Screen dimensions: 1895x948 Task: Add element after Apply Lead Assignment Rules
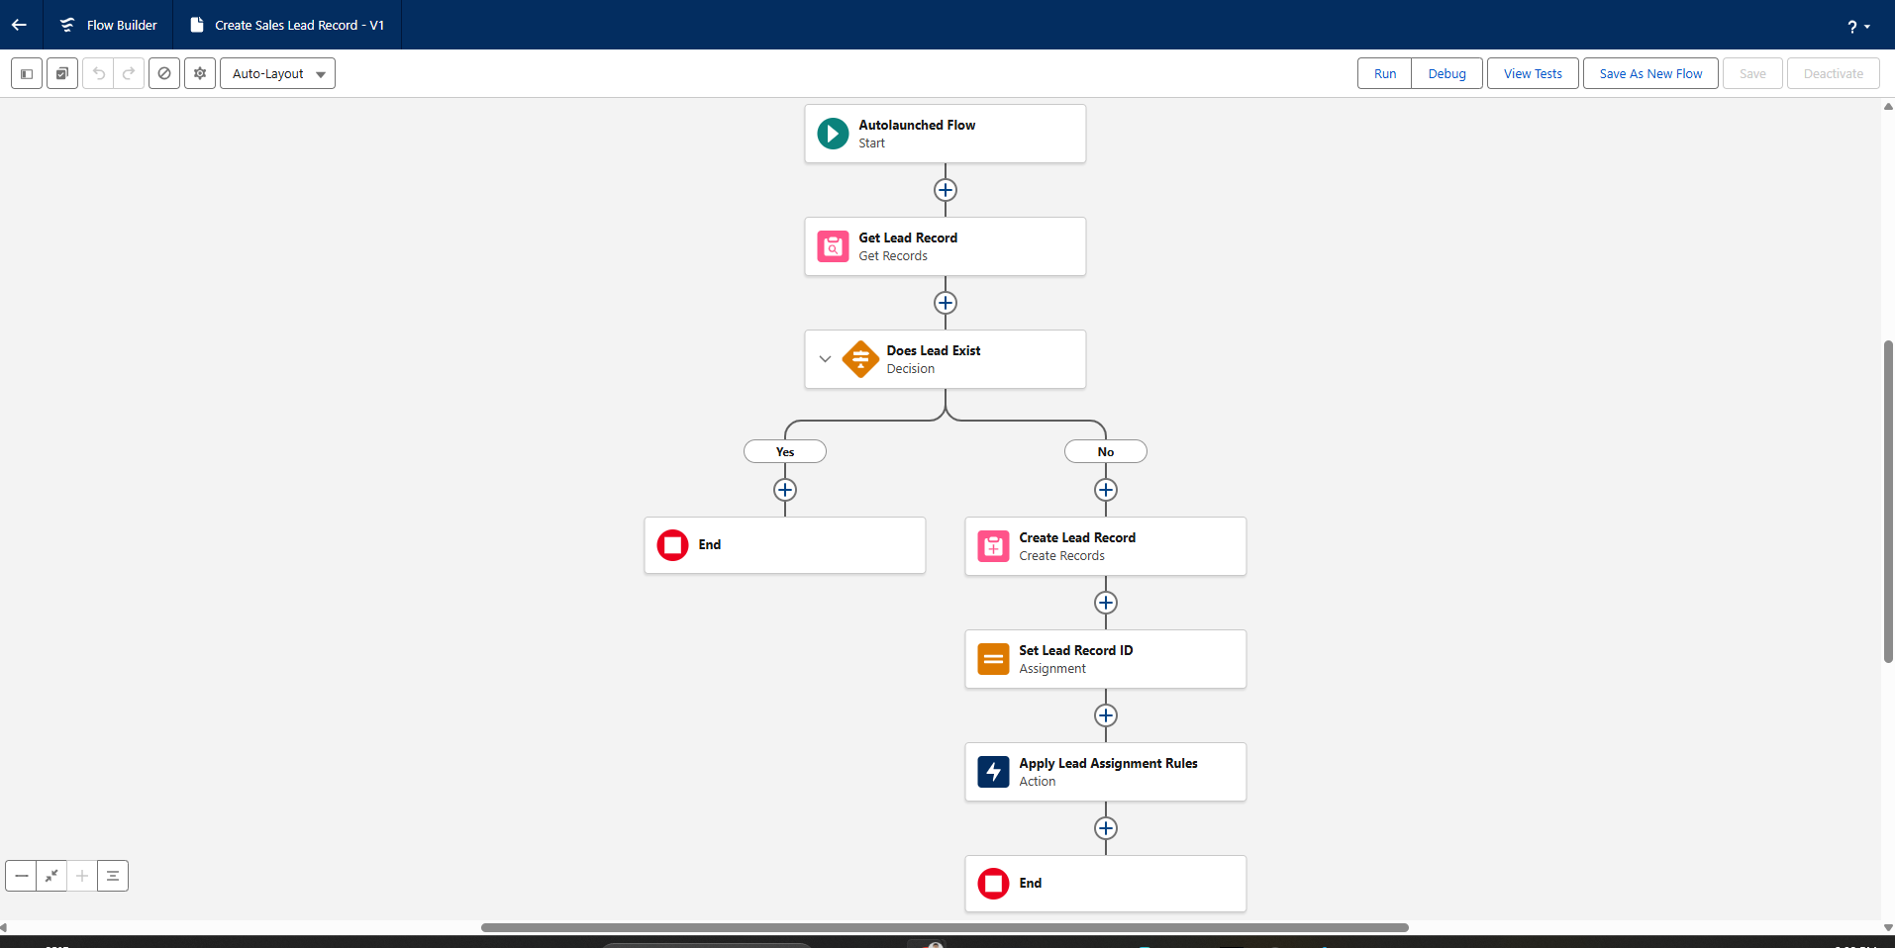1106,828
